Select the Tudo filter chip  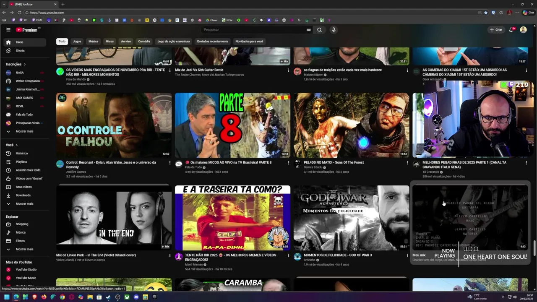[62, 42]
